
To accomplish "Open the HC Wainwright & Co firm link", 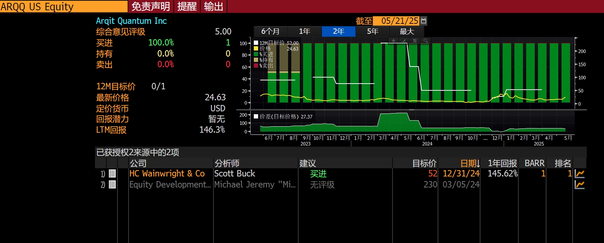I will (167, 174).
